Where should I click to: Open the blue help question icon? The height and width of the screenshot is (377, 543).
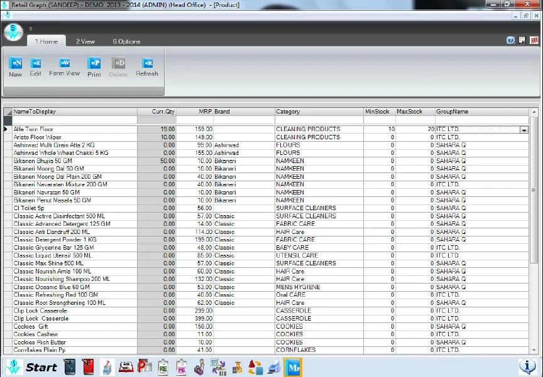click(x=510, y=40)
